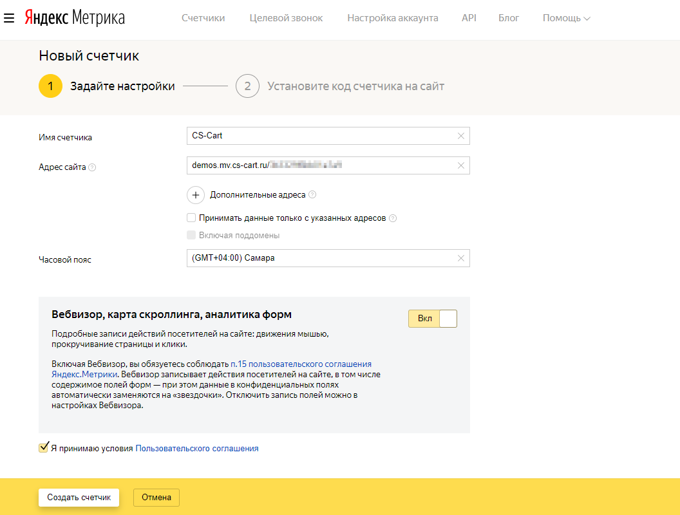Screen dimensions: 680x515
Task: Enable Принимать данные только с указанных адресов
Action: click(191, 218)
